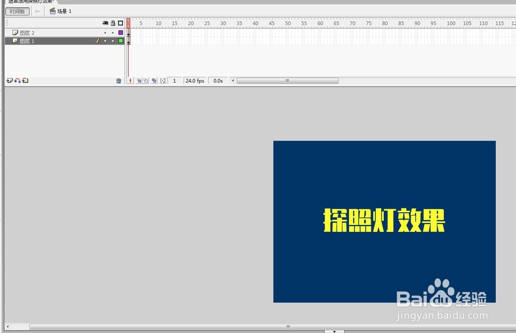This screenshot has width=516, height=333.
Task: Click the 场景 1 breadcrumb label
Action: click(62, 11)
